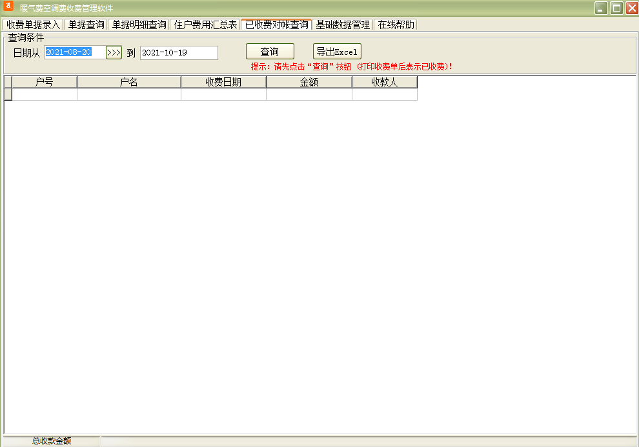Open the 住户费用汇总表 tab
The height and width of the screenshot is (447, 639).
[x=205, y=25]
